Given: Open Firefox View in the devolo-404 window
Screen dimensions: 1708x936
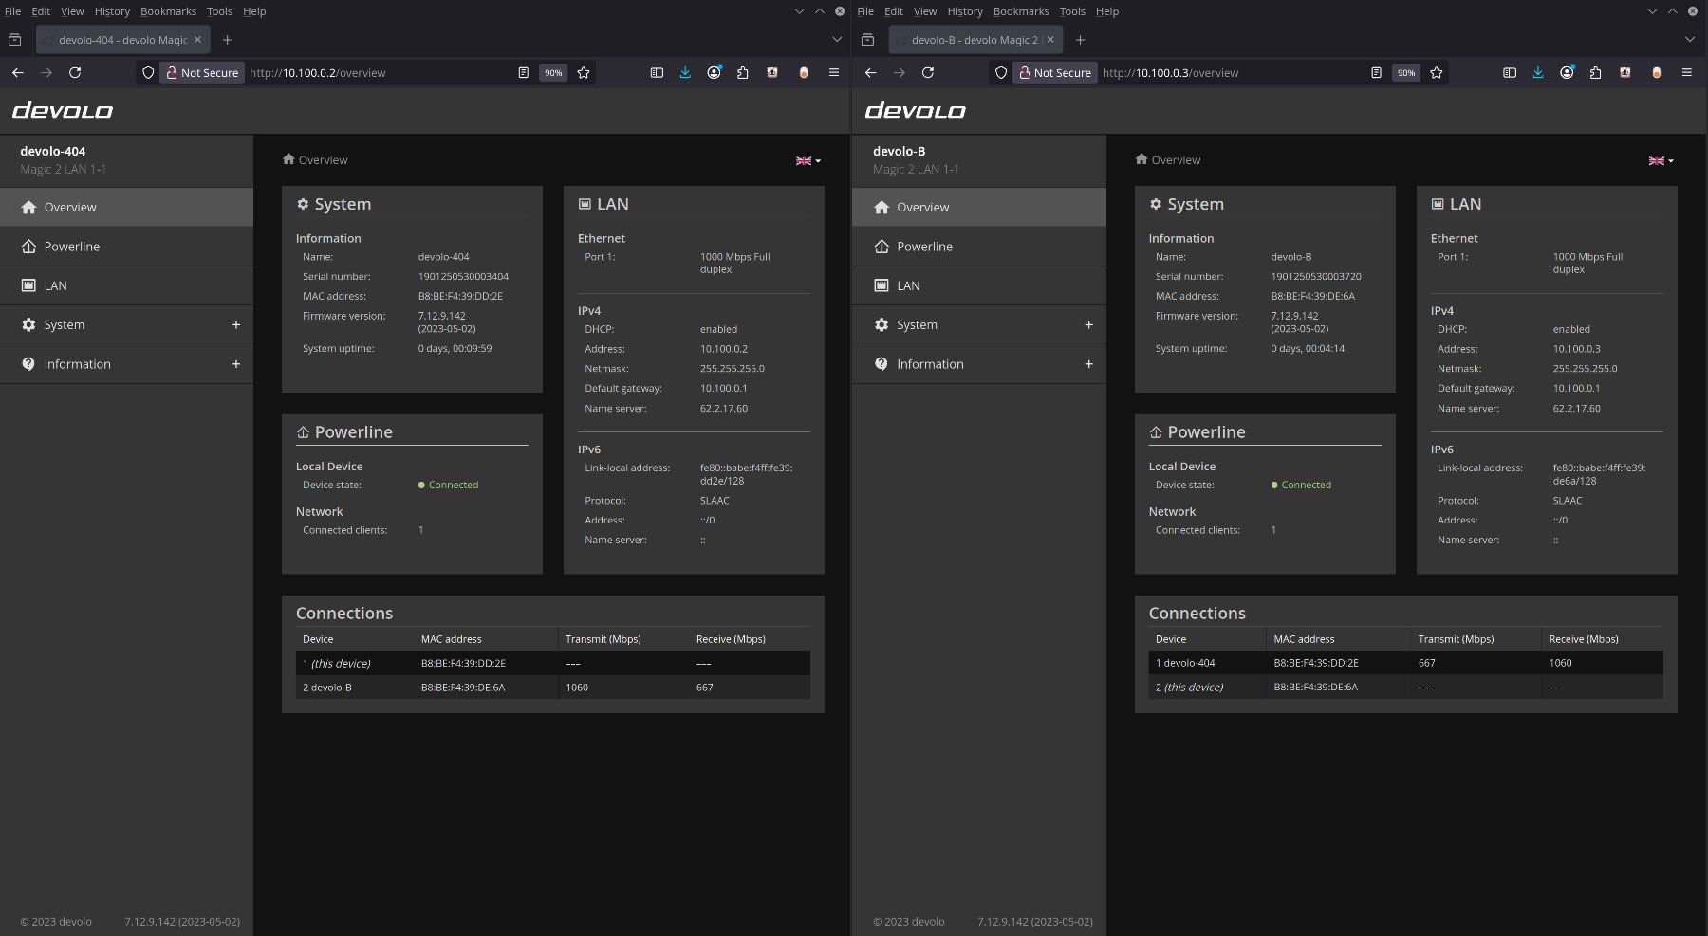Looking at the screenshot, I should point(14,40).
